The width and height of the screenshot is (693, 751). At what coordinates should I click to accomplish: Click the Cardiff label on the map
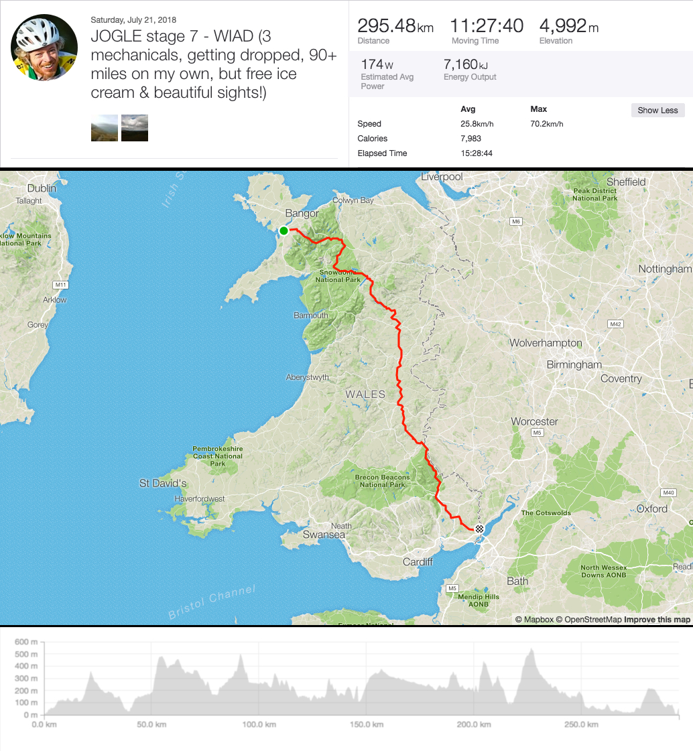[418, 561]
